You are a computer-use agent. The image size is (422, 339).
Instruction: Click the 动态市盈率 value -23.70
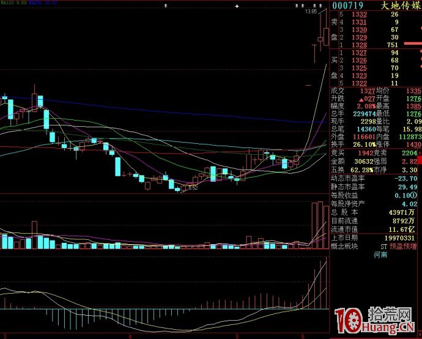[405, 179]
